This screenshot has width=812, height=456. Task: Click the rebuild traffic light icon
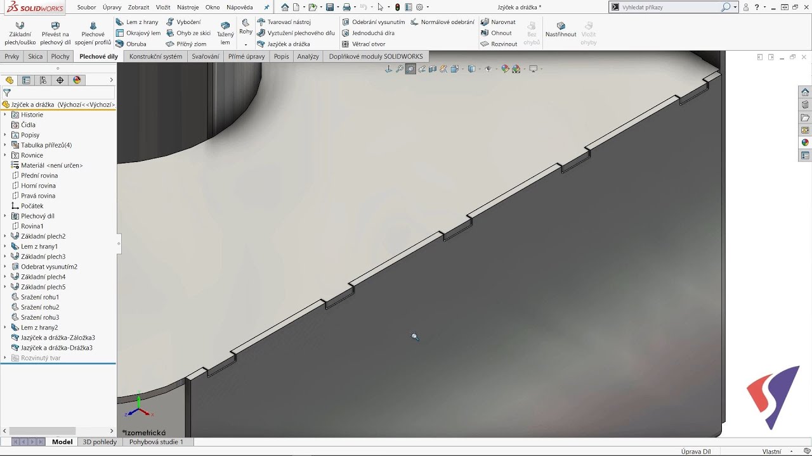[x=398, y=8]
